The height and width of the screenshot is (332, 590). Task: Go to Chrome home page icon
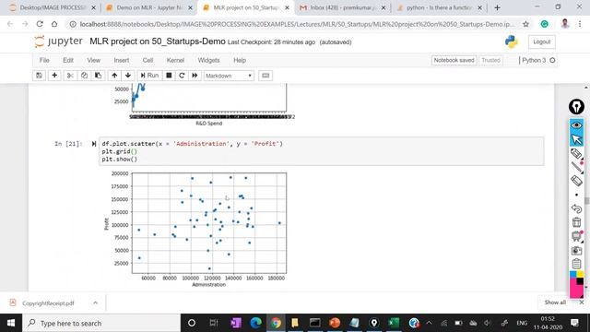pos(54,24)
